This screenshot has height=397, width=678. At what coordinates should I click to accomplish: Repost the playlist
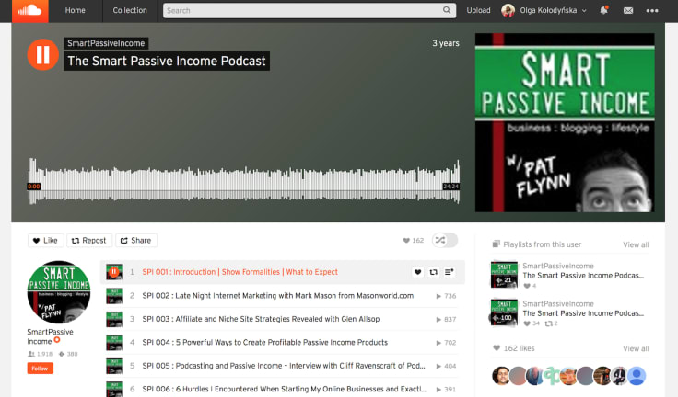tap(89, 241)
